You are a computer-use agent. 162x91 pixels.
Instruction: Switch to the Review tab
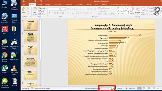89,5
